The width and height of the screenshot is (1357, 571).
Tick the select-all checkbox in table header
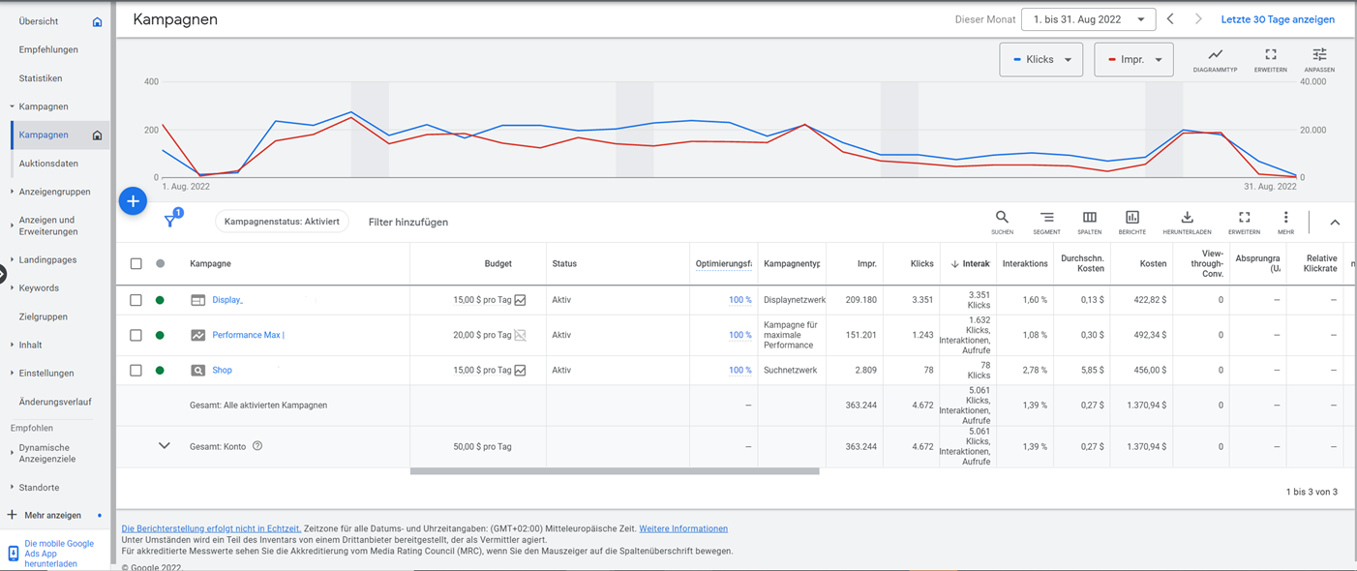(136, 263)
